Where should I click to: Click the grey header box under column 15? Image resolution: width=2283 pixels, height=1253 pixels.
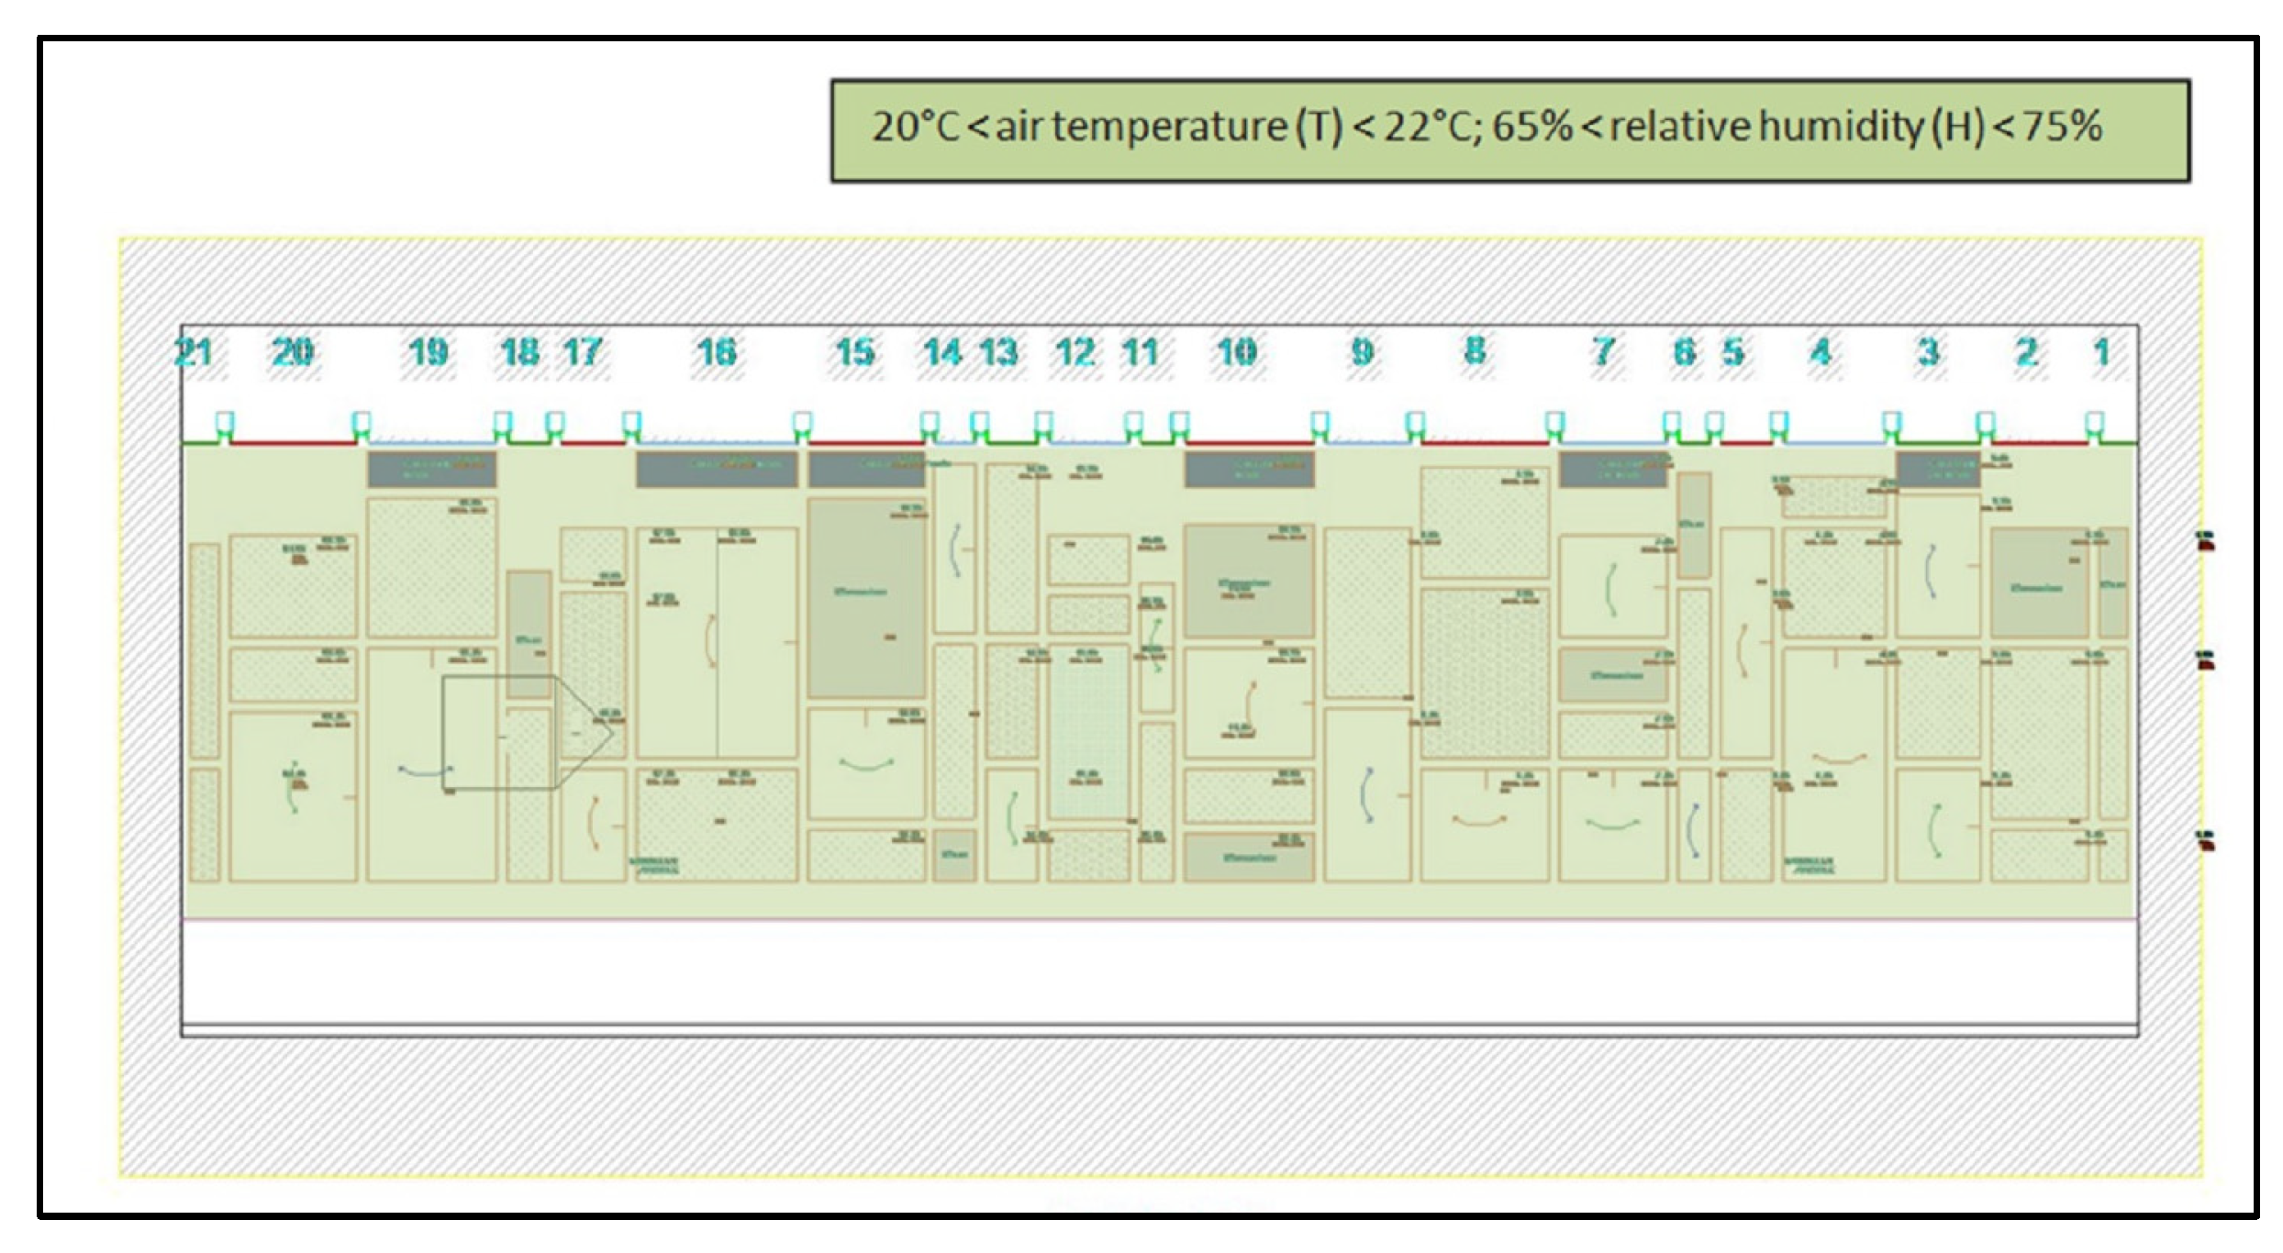(865, 470)
